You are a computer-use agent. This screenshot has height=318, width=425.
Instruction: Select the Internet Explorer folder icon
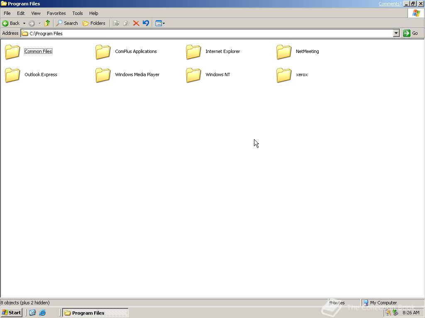coord(193,52)
